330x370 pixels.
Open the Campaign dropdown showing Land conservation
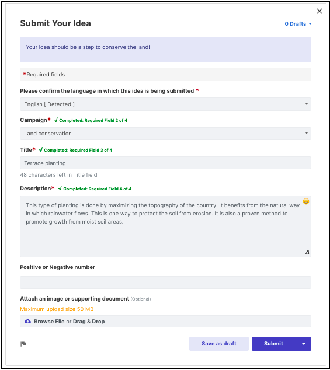(165, 134)
